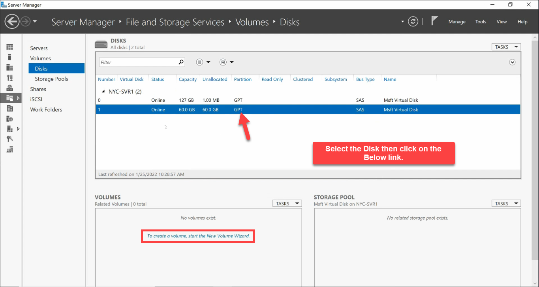Open the All Servers sidebar icon
539x287 pixels.
click(10, 67)
